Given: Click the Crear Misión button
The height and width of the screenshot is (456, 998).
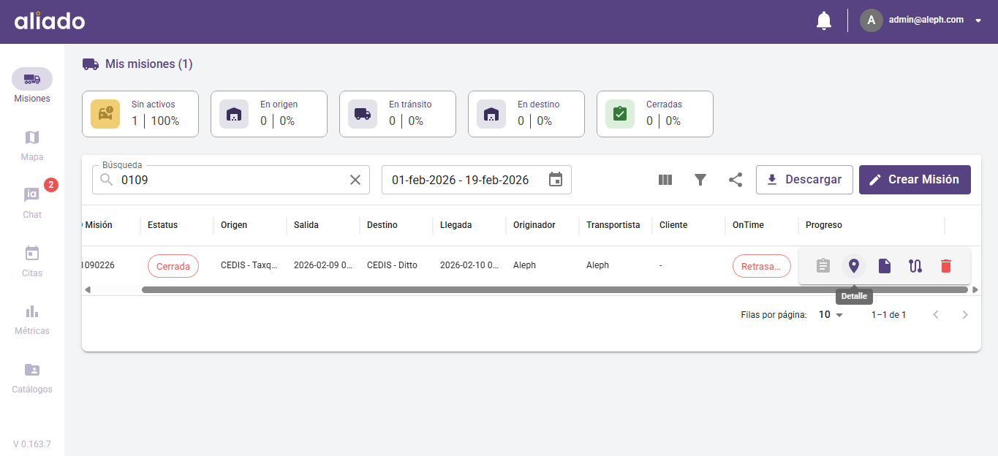Looking at the screenshot, I should point(915,180).
